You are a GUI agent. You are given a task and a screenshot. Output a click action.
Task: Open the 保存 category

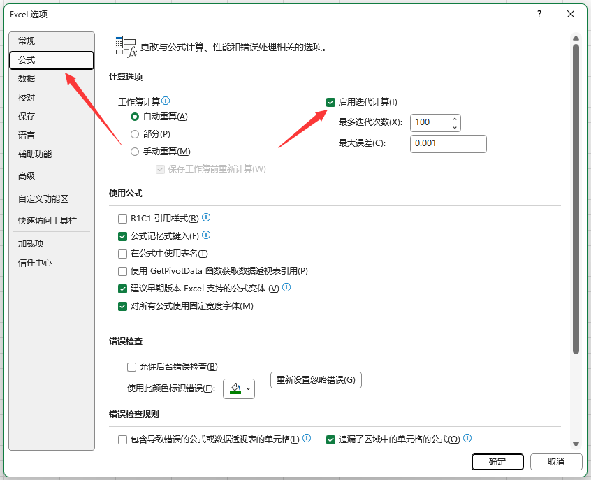point(52,117)
